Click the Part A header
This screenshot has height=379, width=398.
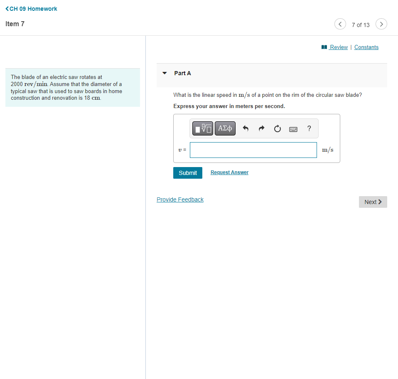(182, 73)
